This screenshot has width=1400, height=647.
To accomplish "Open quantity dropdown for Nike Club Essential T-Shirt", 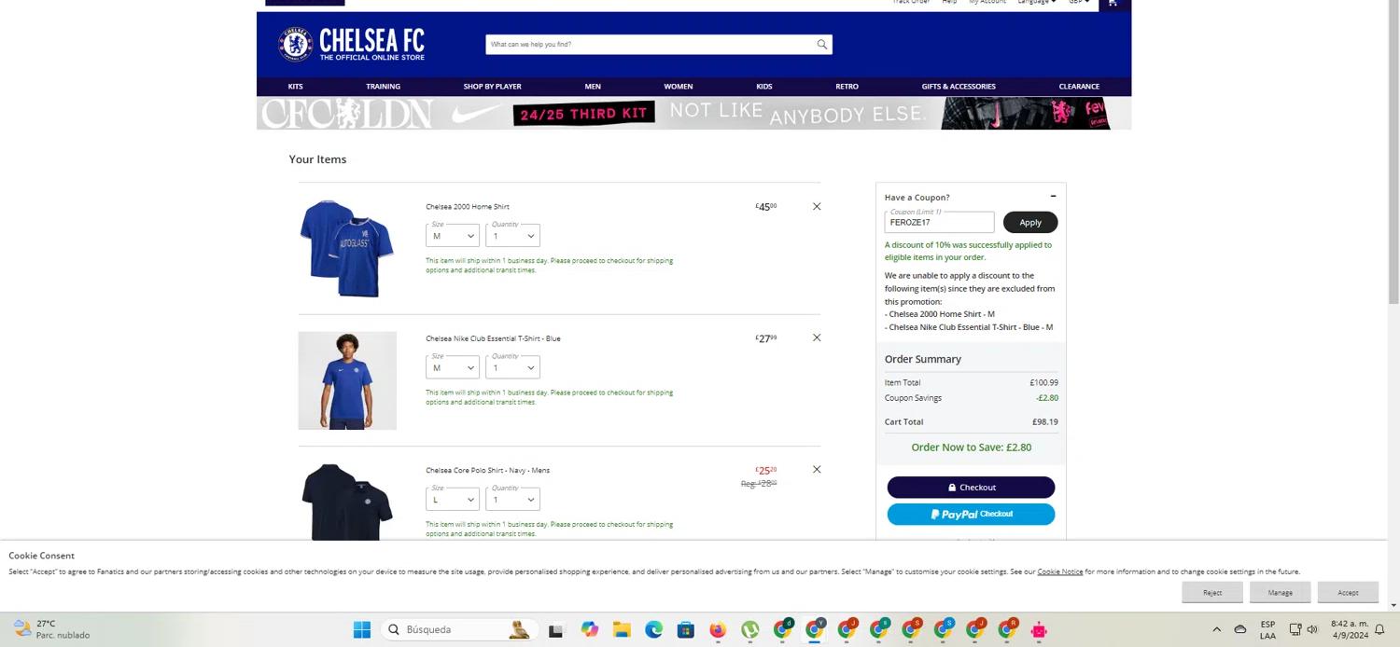I will point(512,367).
